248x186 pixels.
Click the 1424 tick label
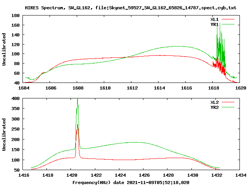[120, 175]
